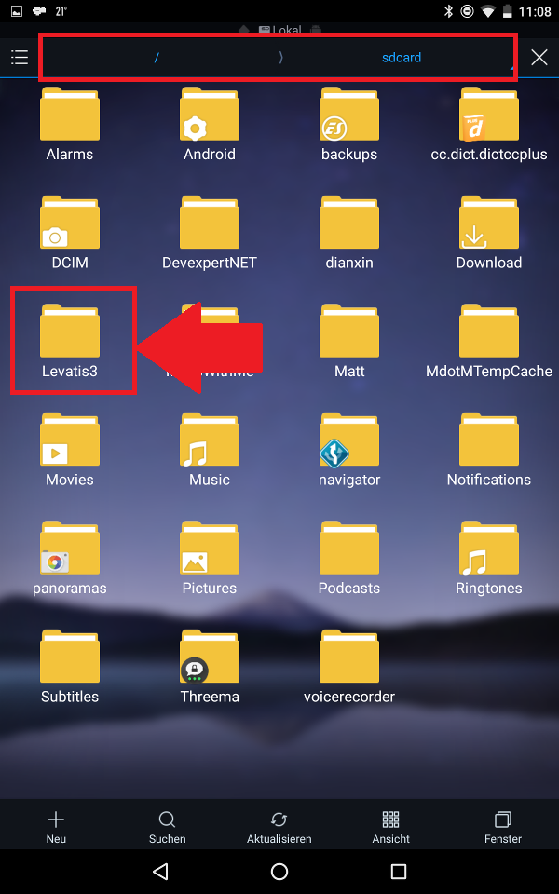Tap the Lokal tab indicator
559x894 pixels.
coord(280,30)
